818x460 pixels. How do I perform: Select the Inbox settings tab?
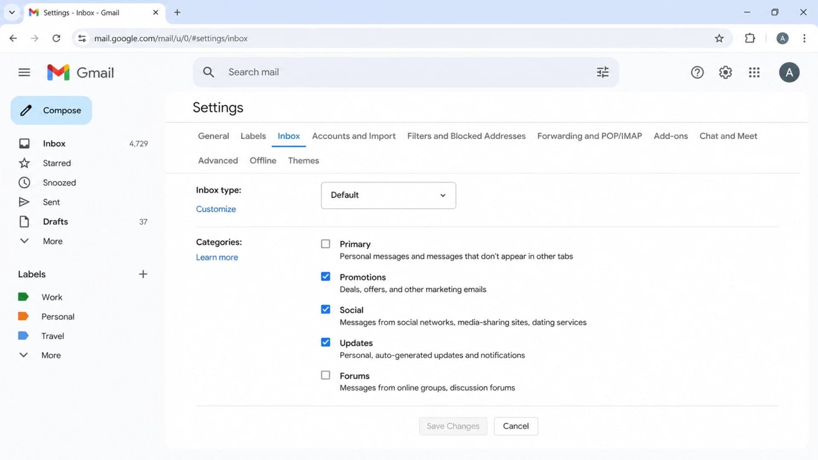pos(288,136)
